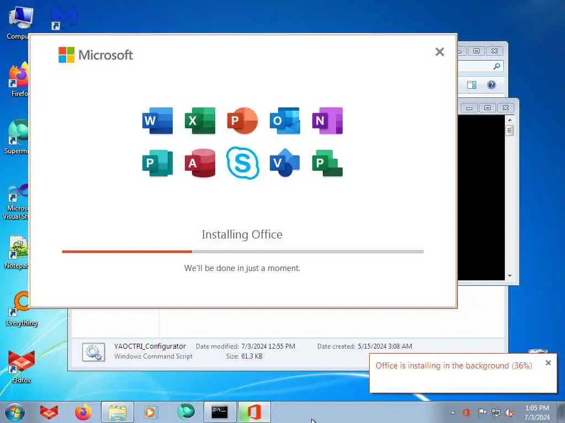Dismiss the Office installing background notification

[x=548, y=362]
